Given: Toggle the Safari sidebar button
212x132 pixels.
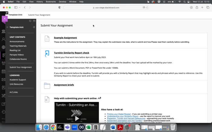Looking at the screenshot, I should tap(16, 8).
